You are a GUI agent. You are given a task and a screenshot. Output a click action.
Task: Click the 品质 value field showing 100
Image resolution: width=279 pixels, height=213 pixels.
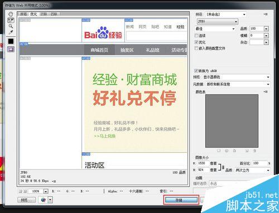pyautogui.click(x=257, y=29)
